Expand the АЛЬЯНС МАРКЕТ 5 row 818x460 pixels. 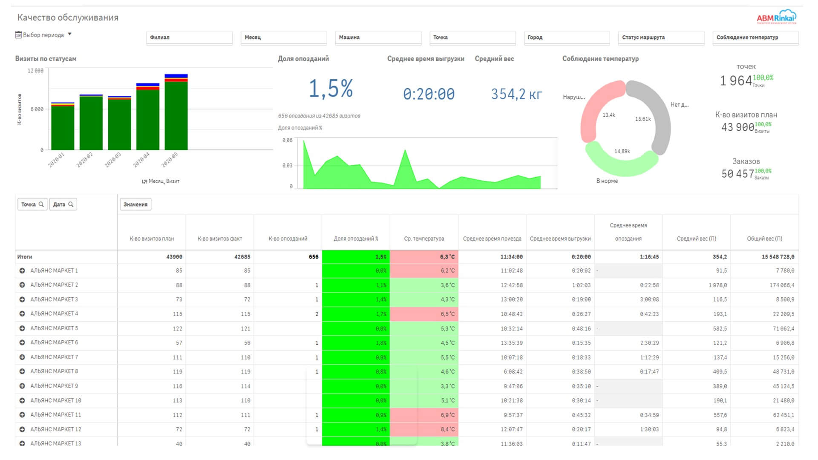22,328
